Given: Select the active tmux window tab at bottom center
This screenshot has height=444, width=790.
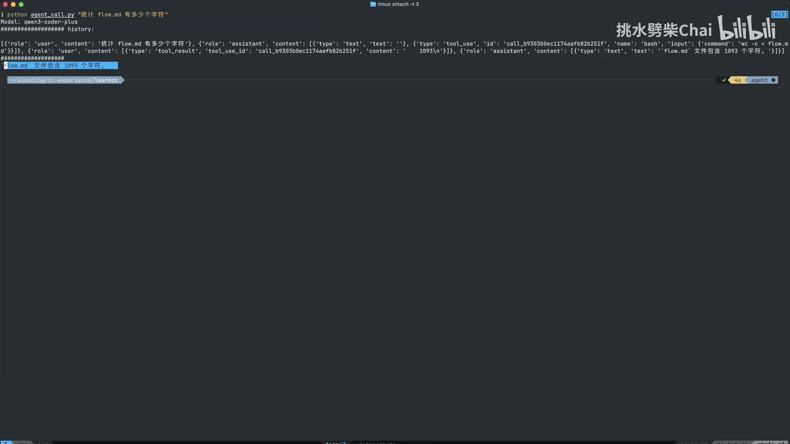Looking at the screenshot, I should [335, 443].
